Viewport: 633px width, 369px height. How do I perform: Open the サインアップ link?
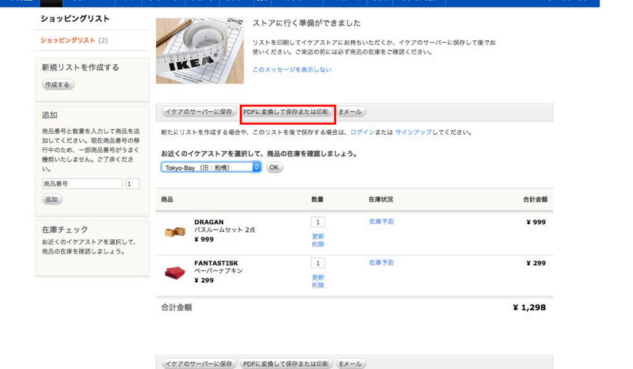(414, 132)
